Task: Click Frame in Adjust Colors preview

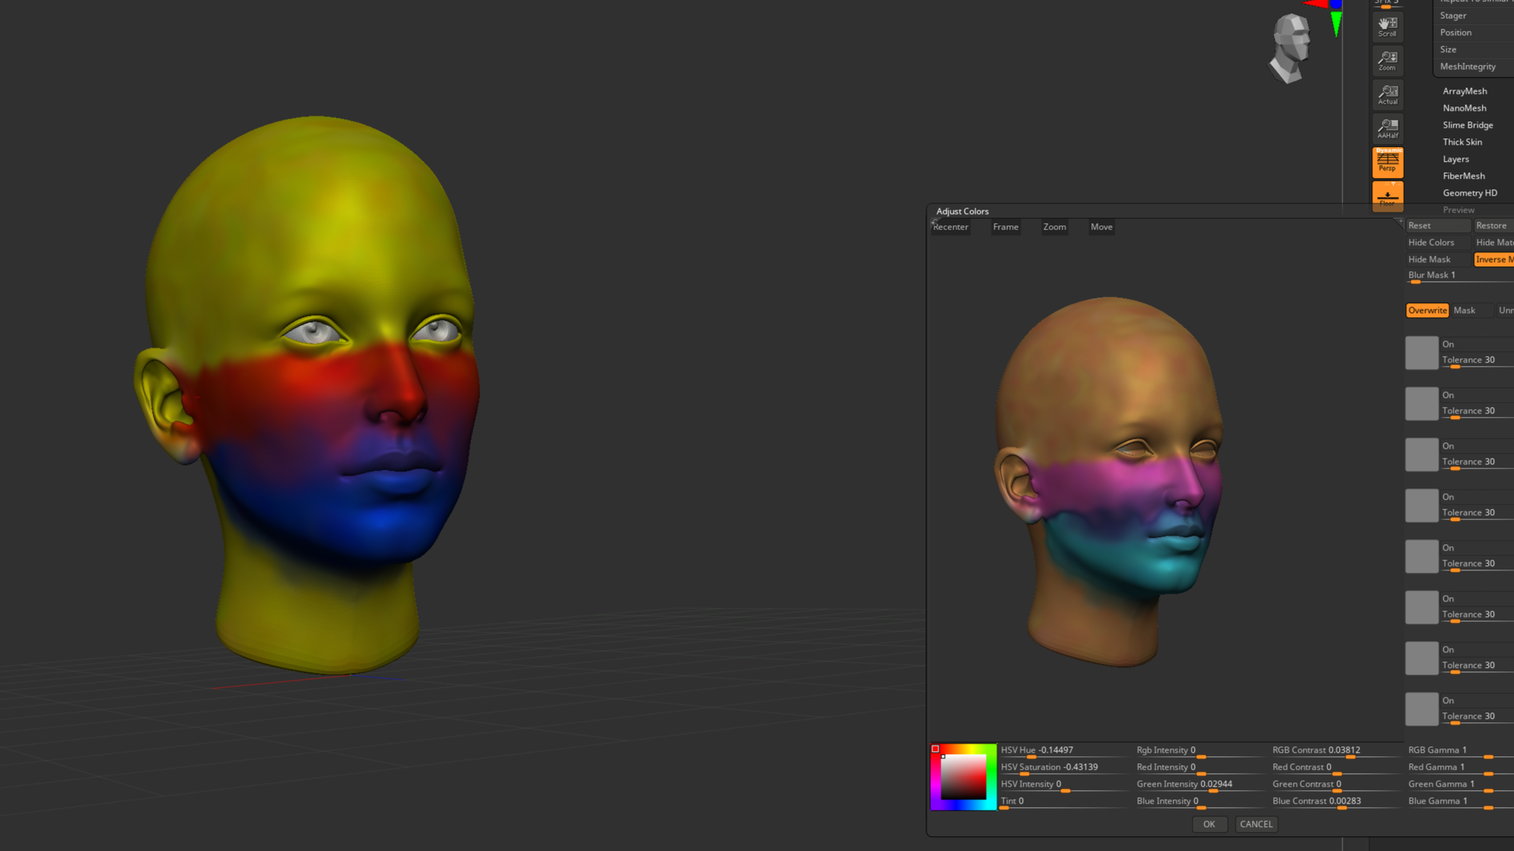Action: coord(1005,227)
